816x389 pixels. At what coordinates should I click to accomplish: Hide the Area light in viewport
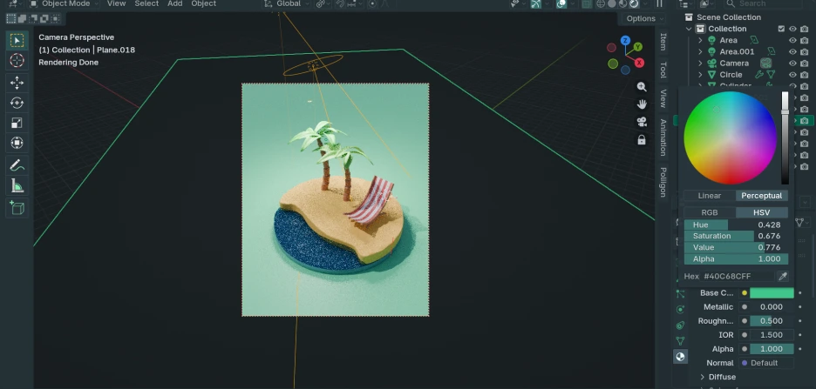[x=792, y=40]
